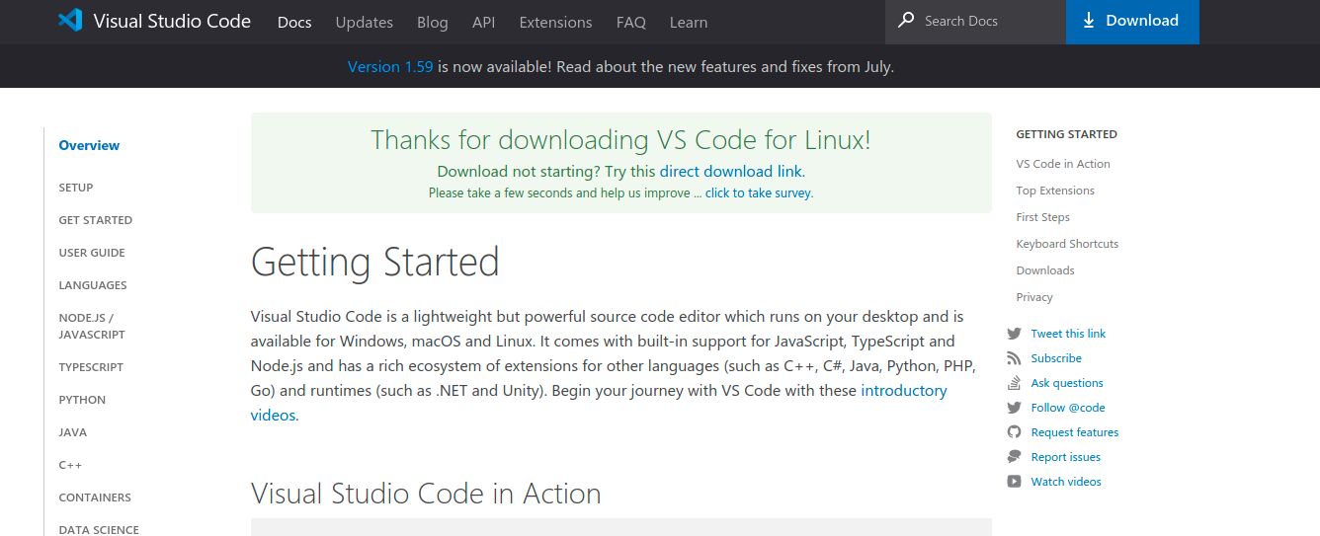Expand the DATA SCIENCE sidebar section

[x=99, y=530]
